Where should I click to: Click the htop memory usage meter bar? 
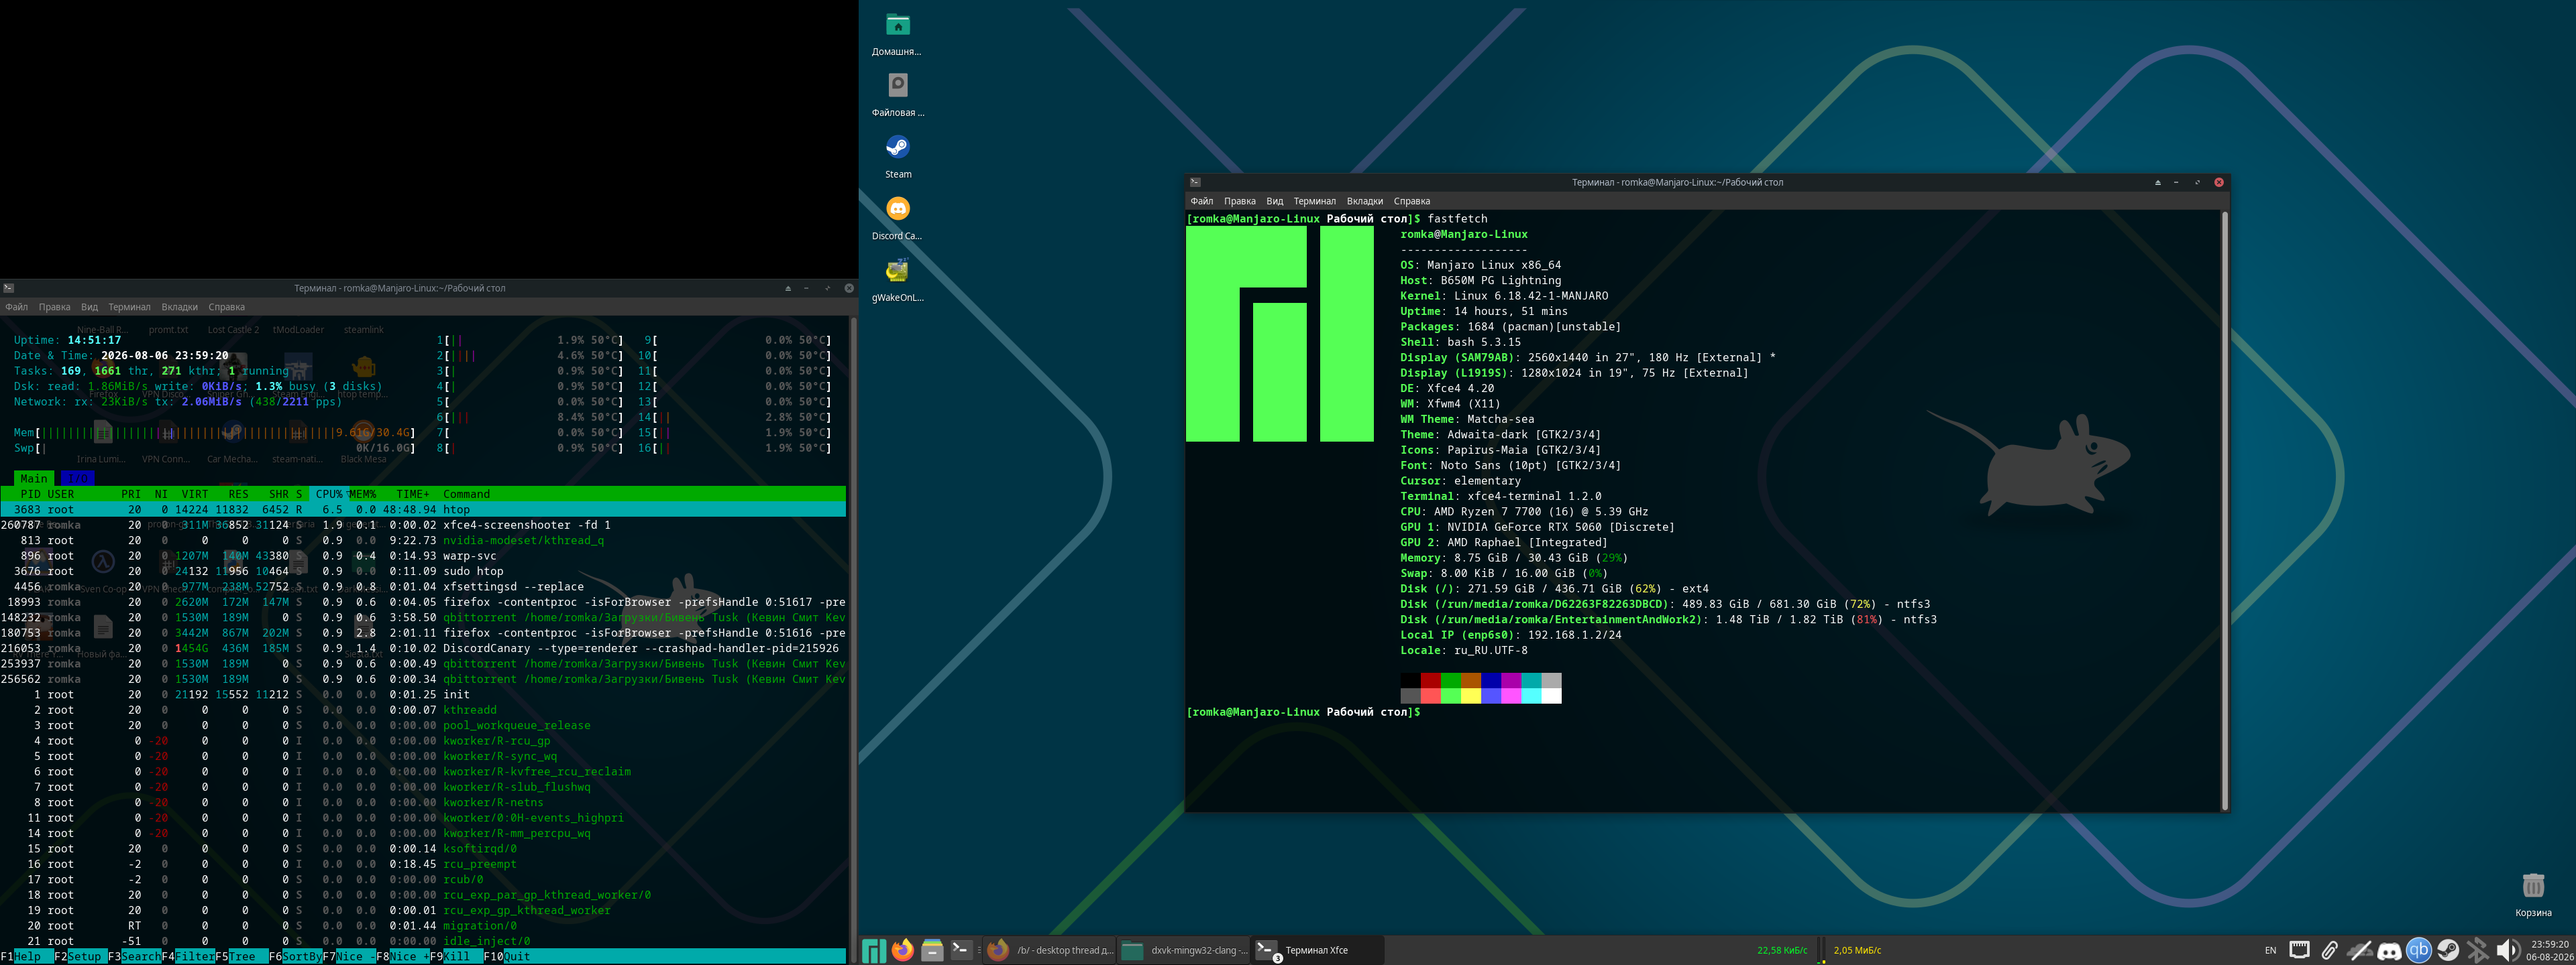(214, 432)
